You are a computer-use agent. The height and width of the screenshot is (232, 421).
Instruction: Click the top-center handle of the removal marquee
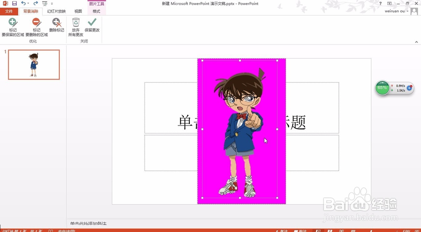pos(240,60)
